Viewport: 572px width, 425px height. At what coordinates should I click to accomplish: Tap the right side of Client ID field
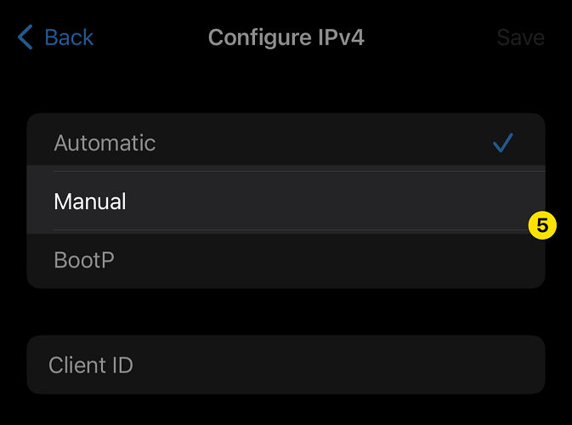coord(476,365)
